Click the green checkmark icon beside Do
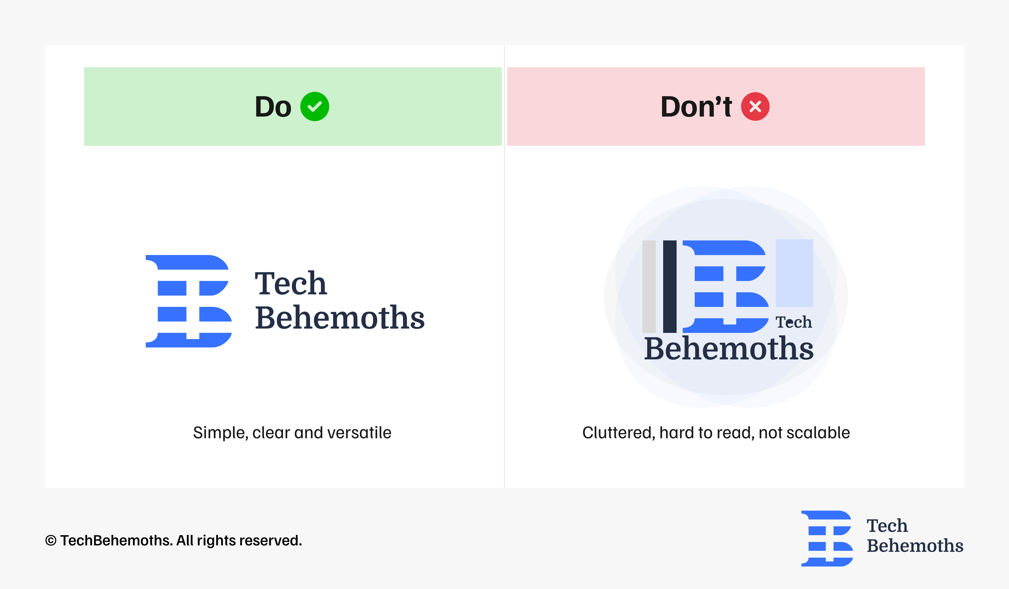1009x589 pixels. coord(315,106)
